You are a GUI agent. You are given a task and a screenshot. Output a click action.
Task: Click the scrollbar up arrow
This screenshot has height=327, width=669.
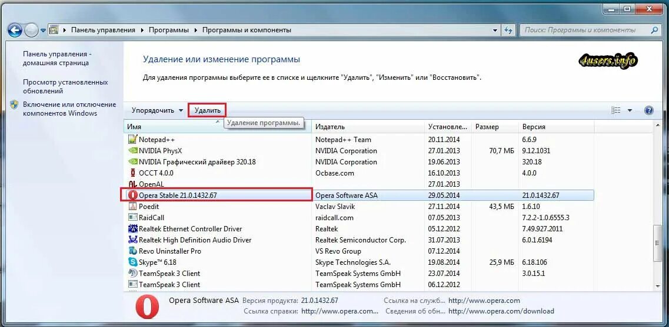pos(657,124)
